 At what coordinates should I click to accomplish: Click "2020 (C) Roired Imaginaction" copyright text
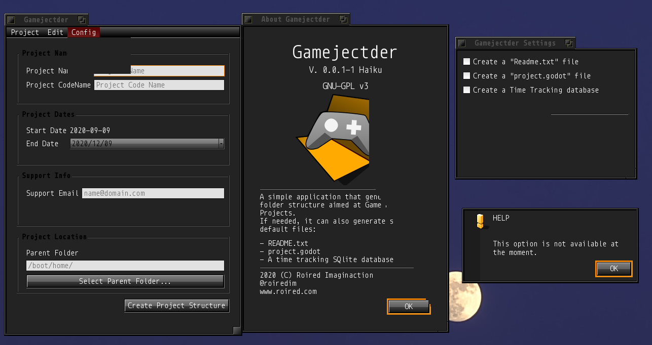pyautogui.click(x=316, y=275)
